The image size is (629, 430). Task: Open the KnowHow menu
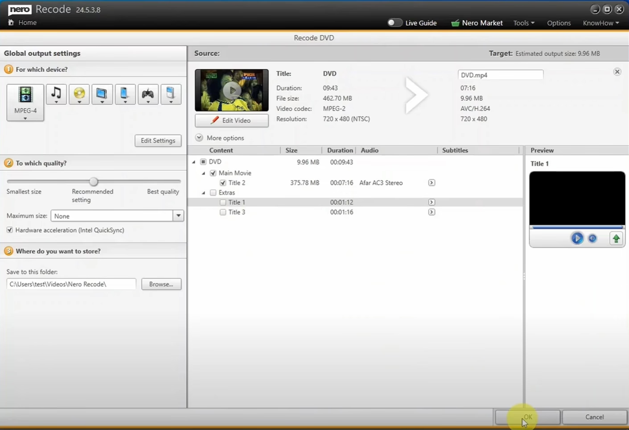click(x=600, y=23)
